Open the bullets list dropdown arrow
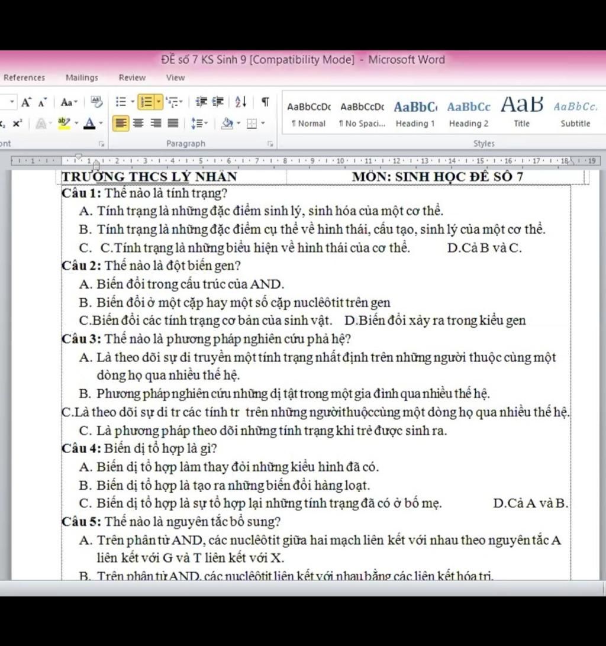Viewport: 606px width, 646px height. click(131, 102)
